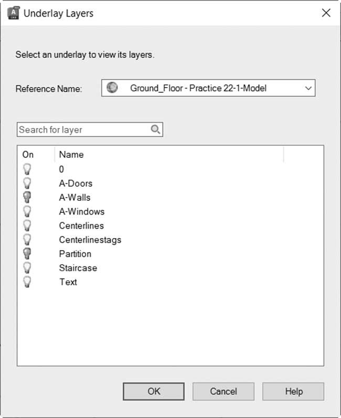Open Help for Underlay Layers

tap(293, 391)
